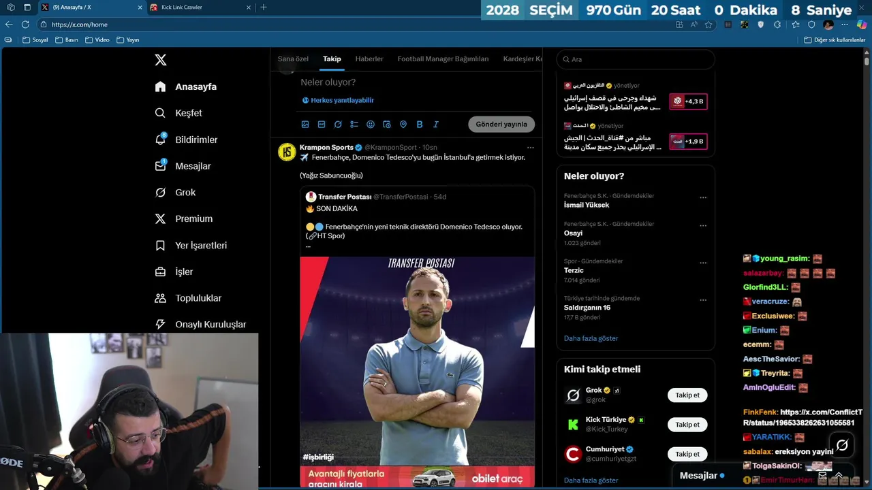Open Krampon Sports post options menu

click(530, 148)
